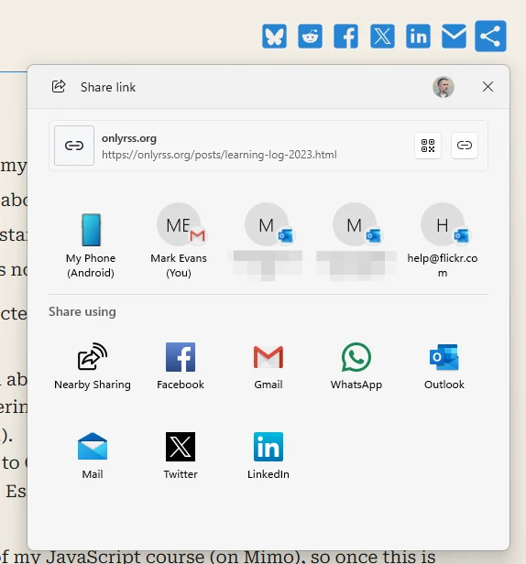Share using Outlook app

click(444, 366)
